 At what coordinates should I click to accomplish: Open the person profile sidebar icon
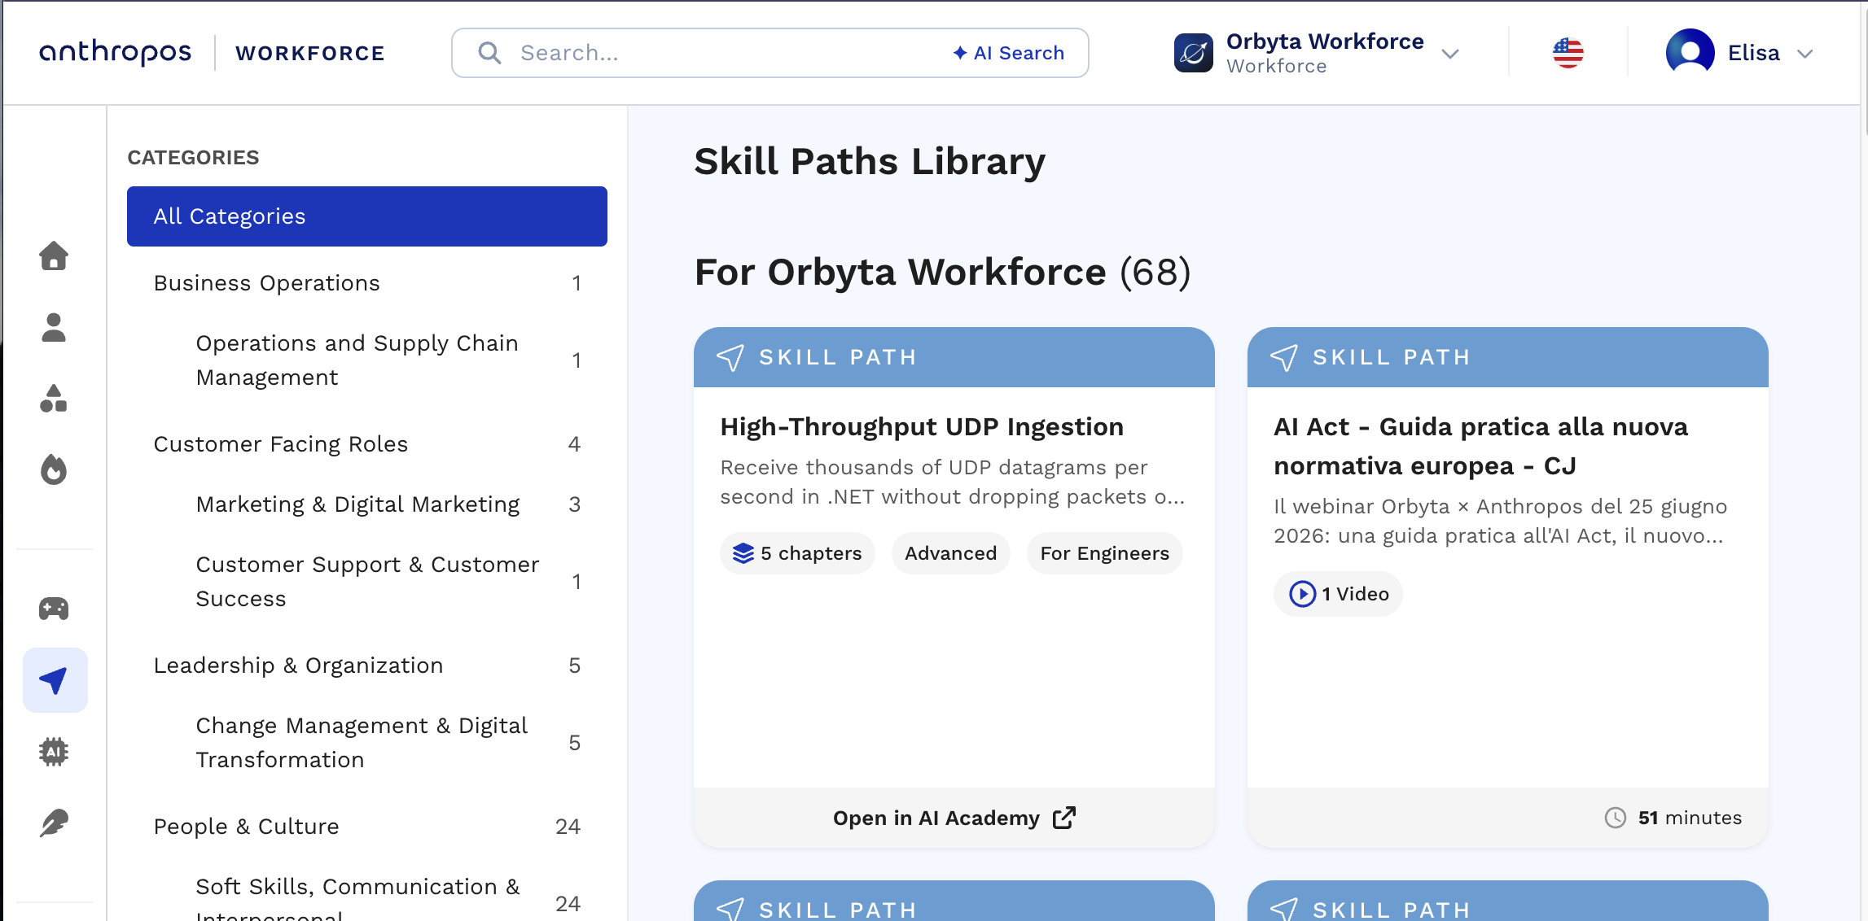pyautogui.click(x=54, y=327)
